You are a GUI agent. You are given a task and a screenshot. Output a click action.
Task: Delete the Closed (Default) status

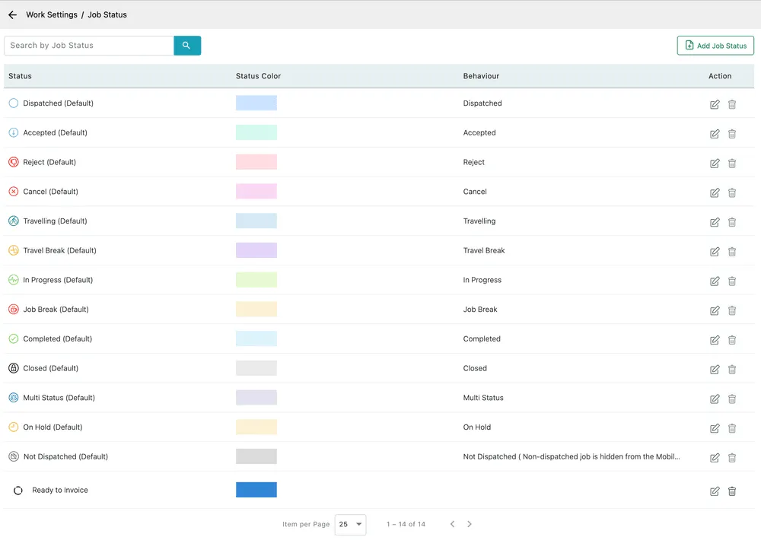pos(732,370)
